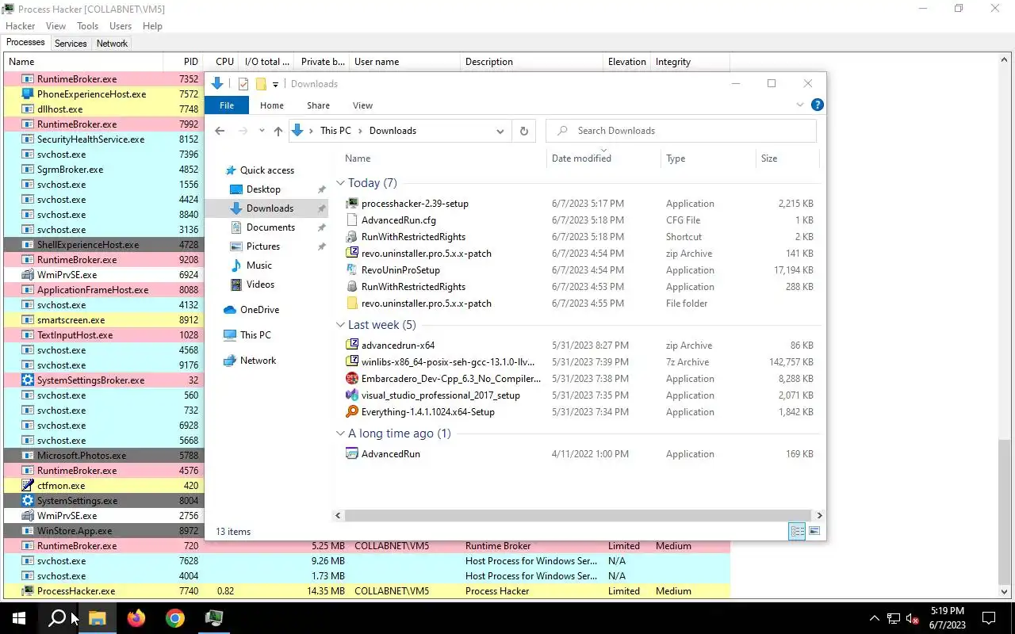Expand the ribbon with the chevron

click(799, 105)
